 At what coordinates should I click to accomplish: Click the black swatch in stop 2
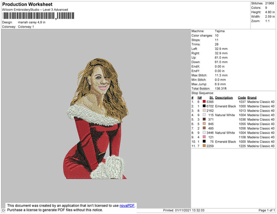pyautogui.click(x=204, y=106)
